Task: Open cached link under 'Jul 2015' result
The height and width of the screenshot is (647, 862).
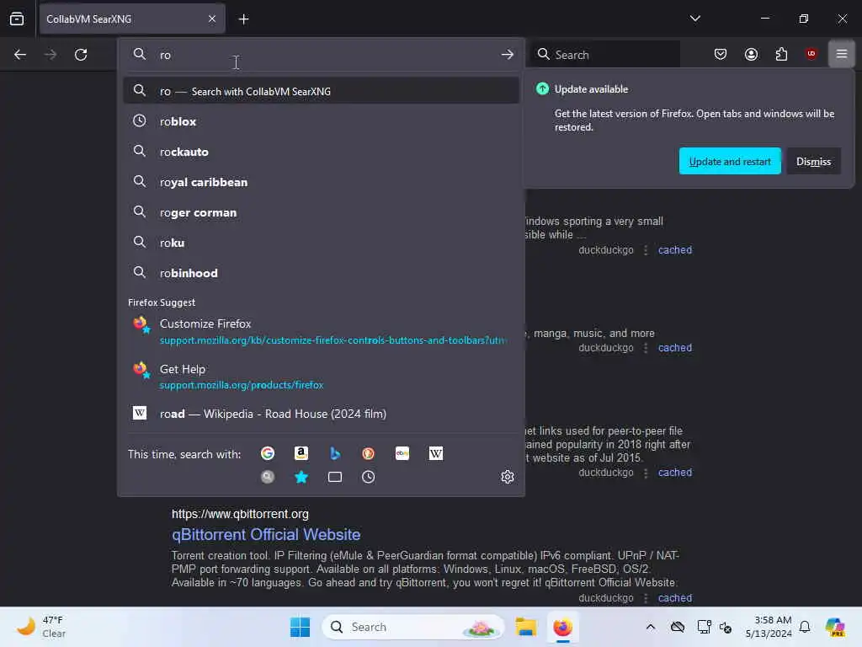Action: click(x=675, y=473)
